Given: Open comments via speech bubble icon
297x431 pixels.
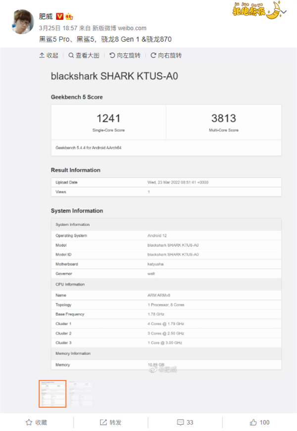Looking at the screenshot, I should (180, 422).
